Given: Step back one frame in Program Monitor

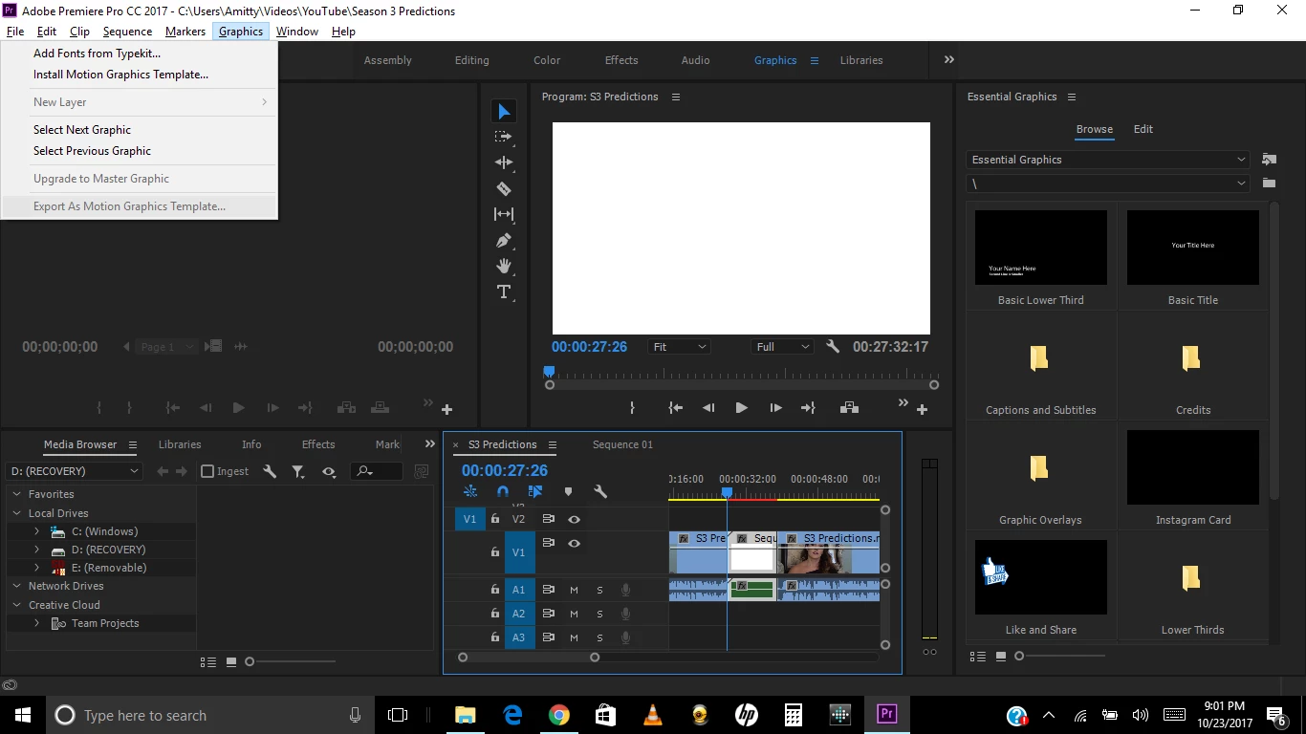Looking at the screenshot, I should click(708, 408).
